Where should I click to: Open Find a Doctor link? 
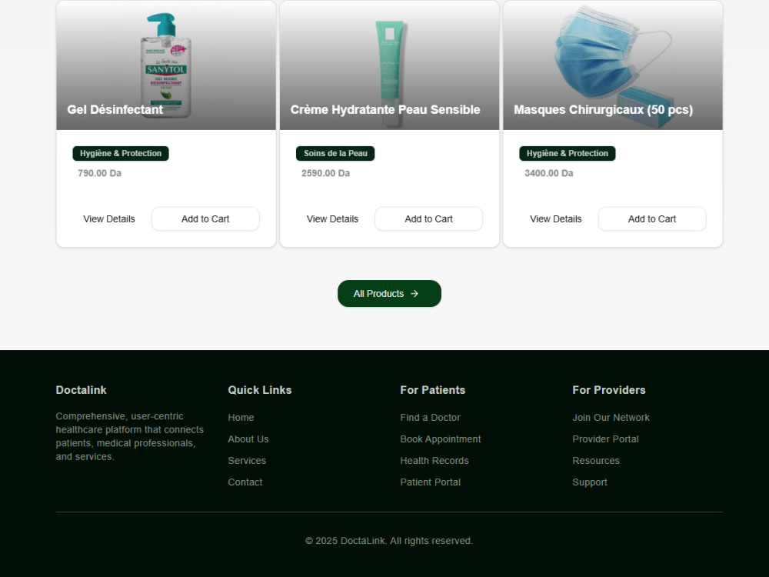[x=430, y=418]
